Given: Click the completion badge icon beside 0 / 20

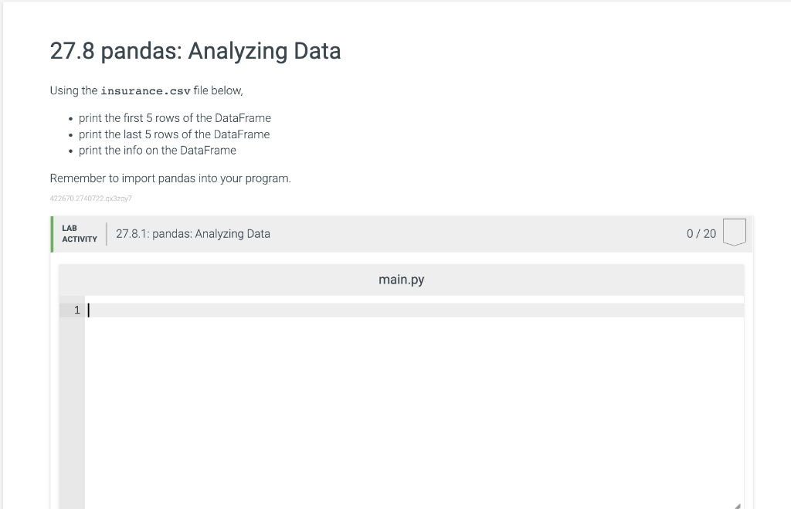Looking at the screenshot, I should point(734,232).
